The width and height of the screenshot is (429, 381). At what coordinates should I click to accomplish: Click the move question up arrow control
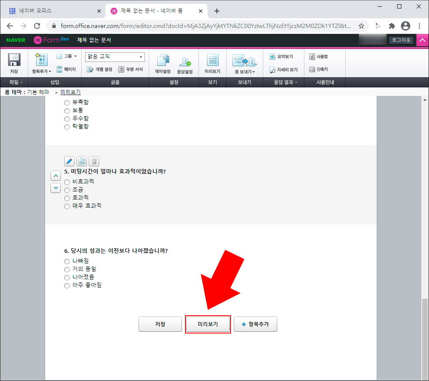pos(56,175)
